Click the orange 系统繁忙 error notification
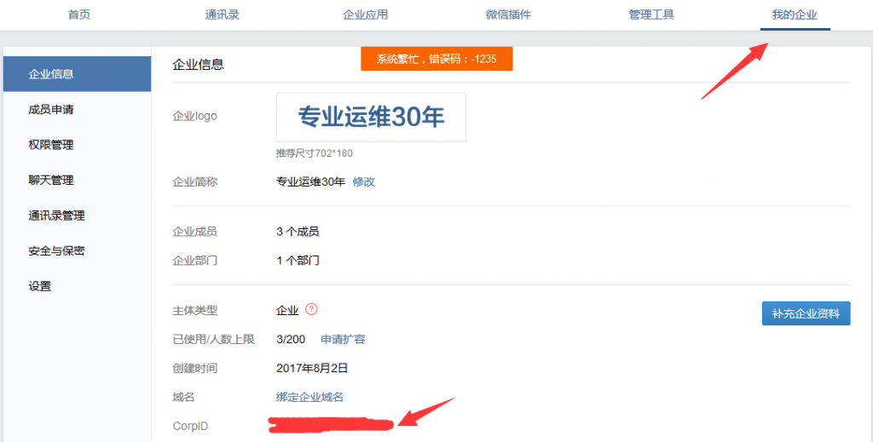The image size is (873, 442). pos(436,59)
